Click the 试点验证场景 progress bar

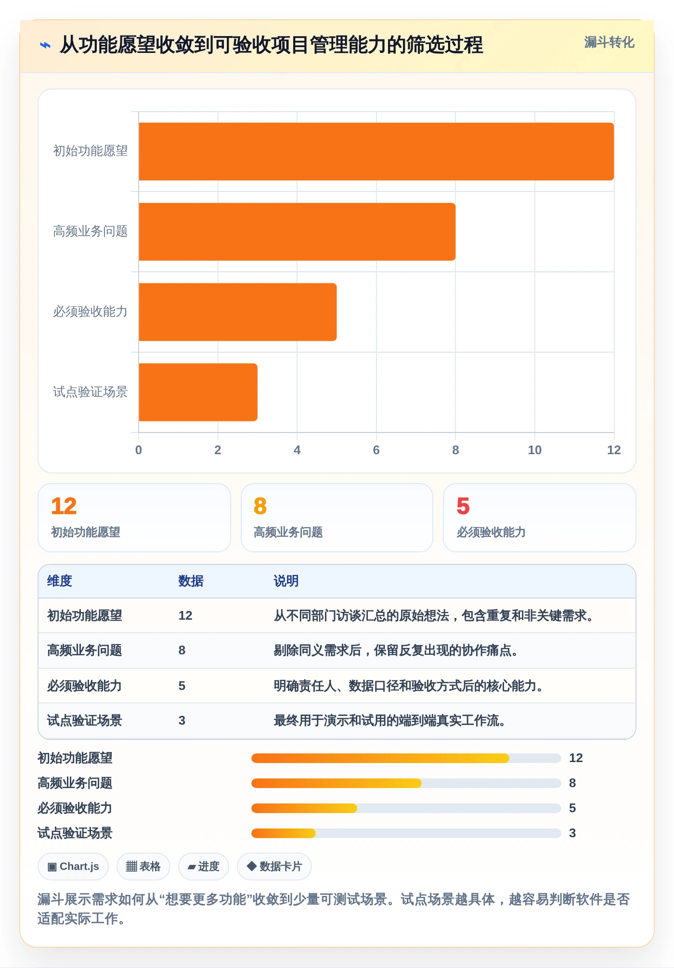click(x=406, y=833)
